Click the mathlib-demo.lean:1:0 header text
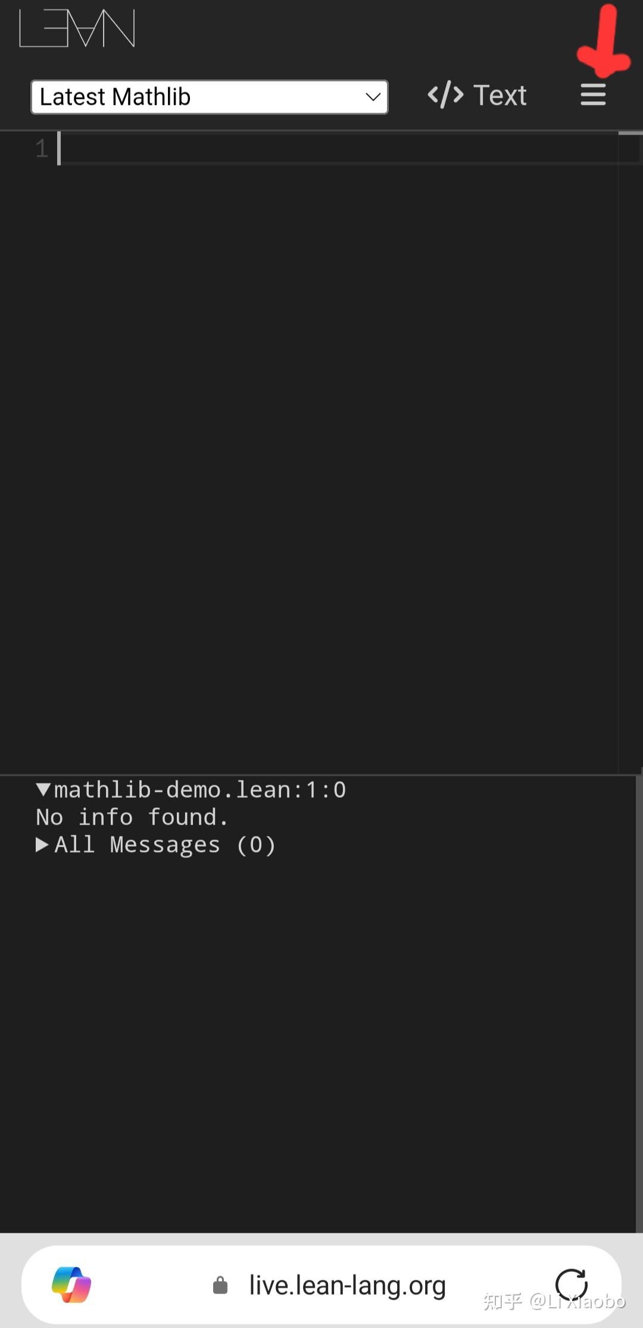This screenshot has width=643, height=1328. tap(200, 790)
